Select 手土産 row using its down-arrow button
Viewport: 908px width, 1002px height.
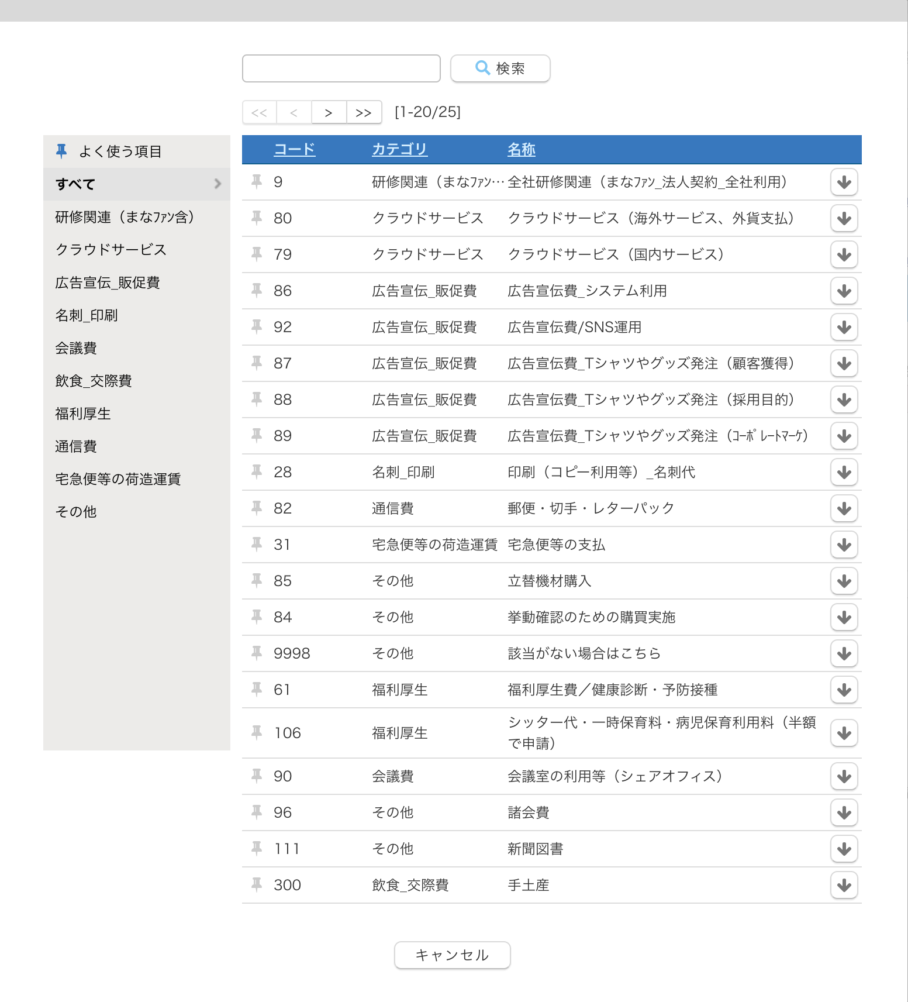[x=844, y=885]
